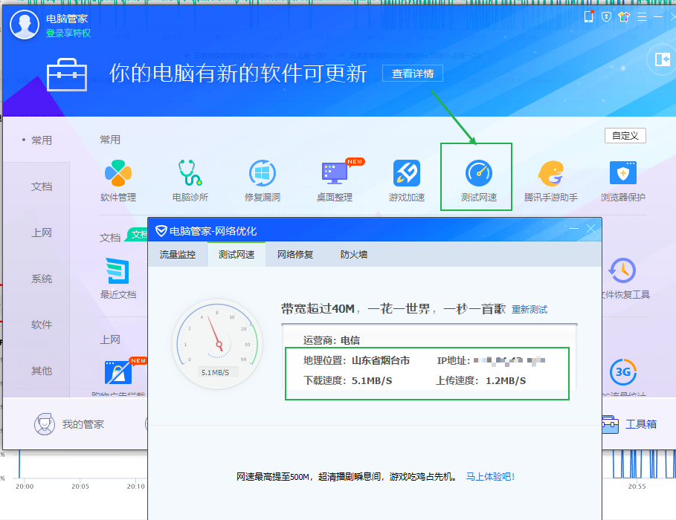Click the ad-blocking icon under 上网

pos(118,371)
